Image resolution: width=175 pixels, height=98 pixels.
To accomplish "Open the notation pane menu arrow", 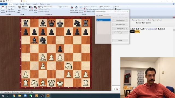I will point(172,17).
